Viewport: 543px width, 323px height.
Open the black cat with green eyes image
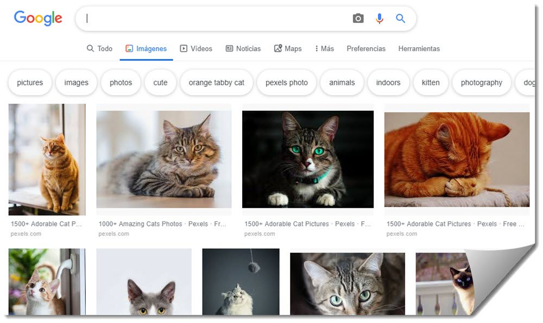coord(307,159)
